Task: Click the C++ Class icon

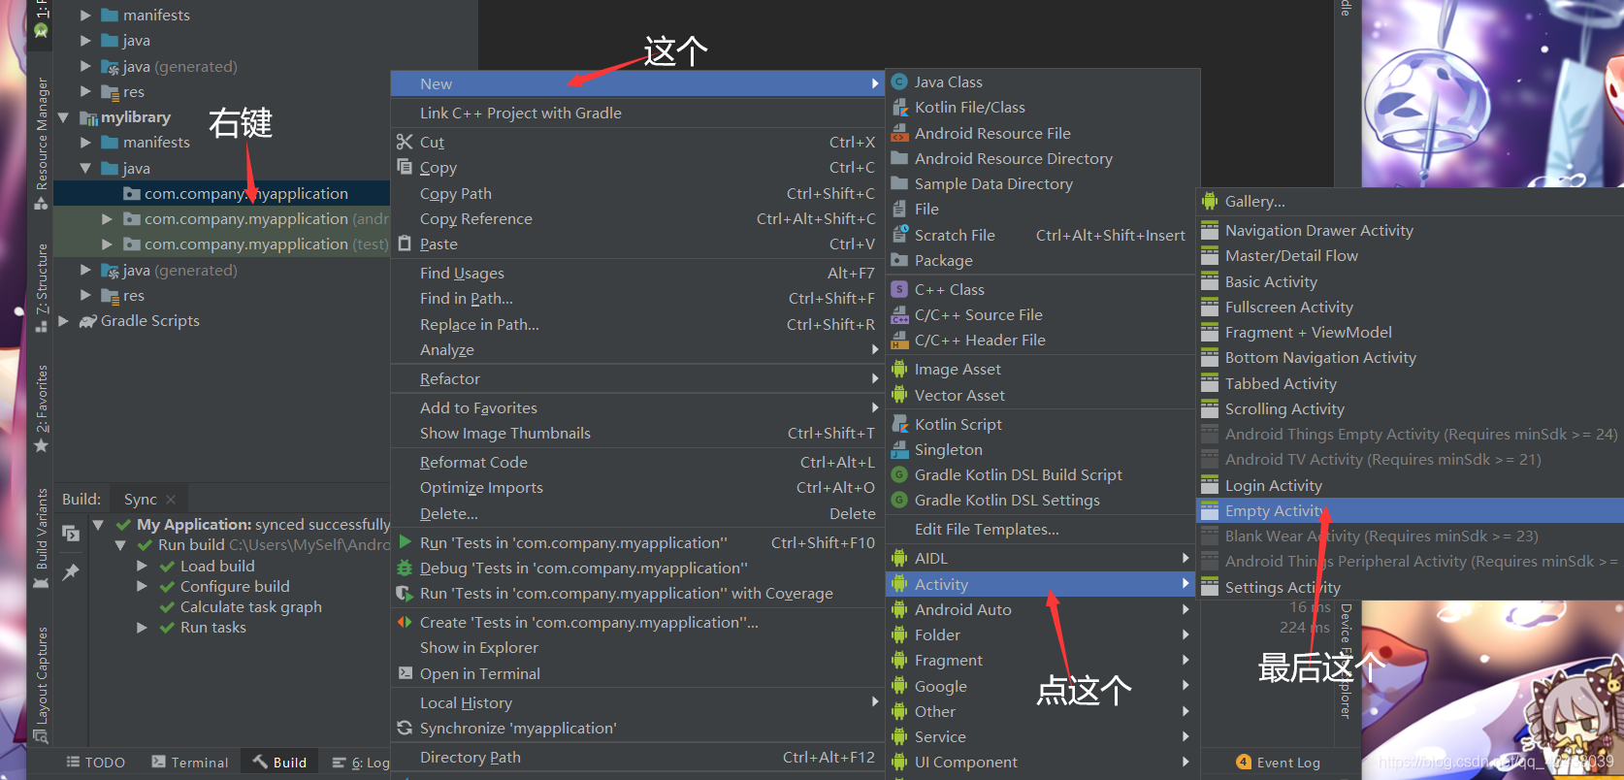Action: click(899, 289)
